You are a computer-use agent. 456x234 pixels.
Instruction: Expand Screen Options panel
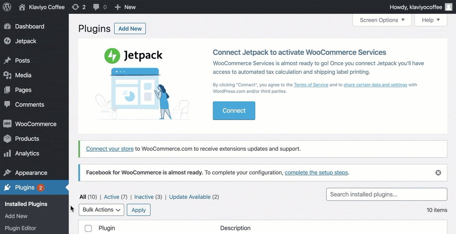point(382,20)
